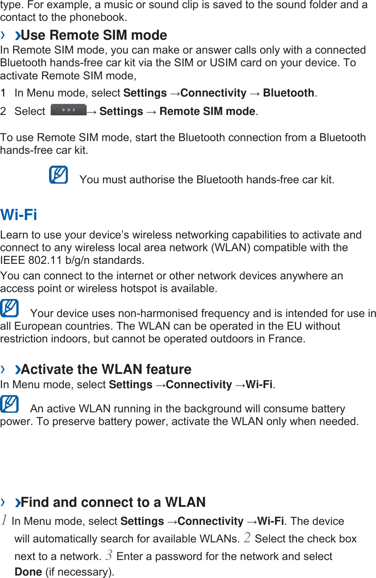Click the bold chevron adjoining Activate the WLAN feature
The image size is (376, 578).
pyautogui.click(x=18, y=370)
